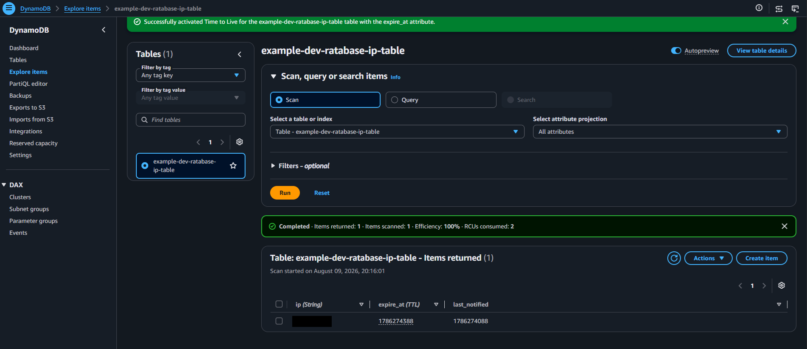
Task: Open the Explore items breadcrumb link
Action: [82, 8]
